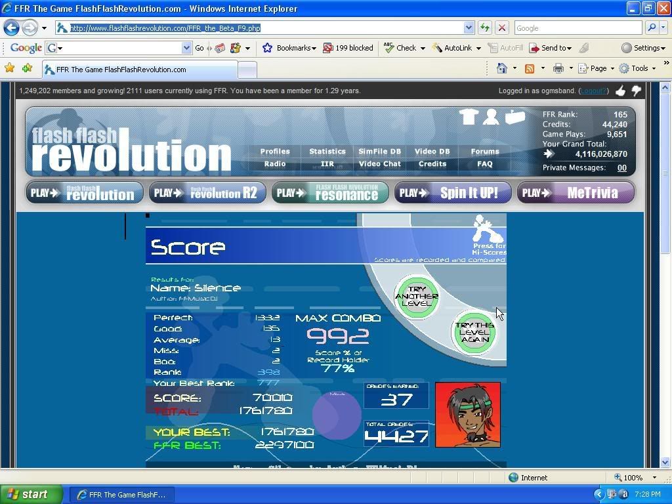Click the Print icon in toolbar
Screen dimensions: 672x504
(558, 68)
